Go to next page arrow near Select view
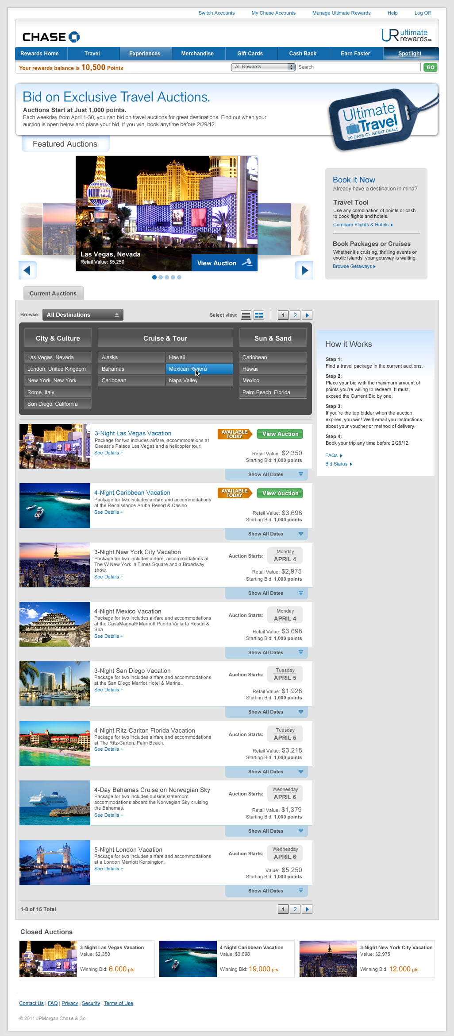454x1036 pixels. pyautogui.click(x=307, y=315)
